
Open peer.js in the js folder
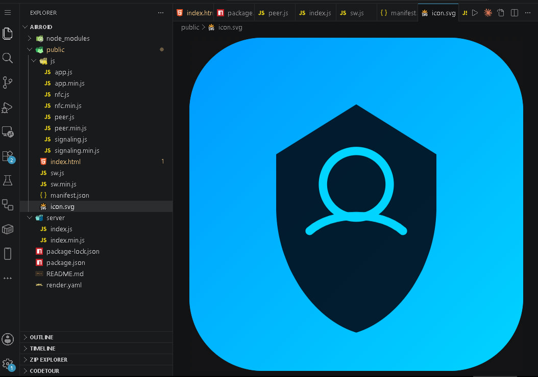pyautogui.click(x=96, y=117)
